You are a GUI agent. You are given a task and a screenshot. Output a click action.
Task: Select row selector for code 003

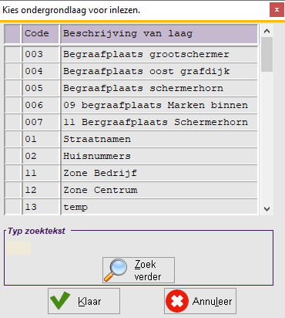(12, 54)
